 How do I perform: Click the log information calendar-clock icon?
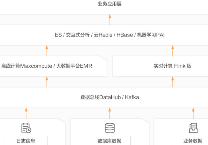[26, 128]
